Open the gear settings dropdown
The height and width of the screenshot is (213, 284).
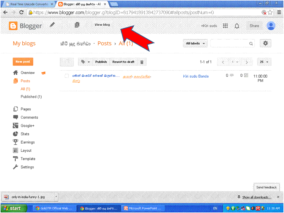tap(265, 43)
